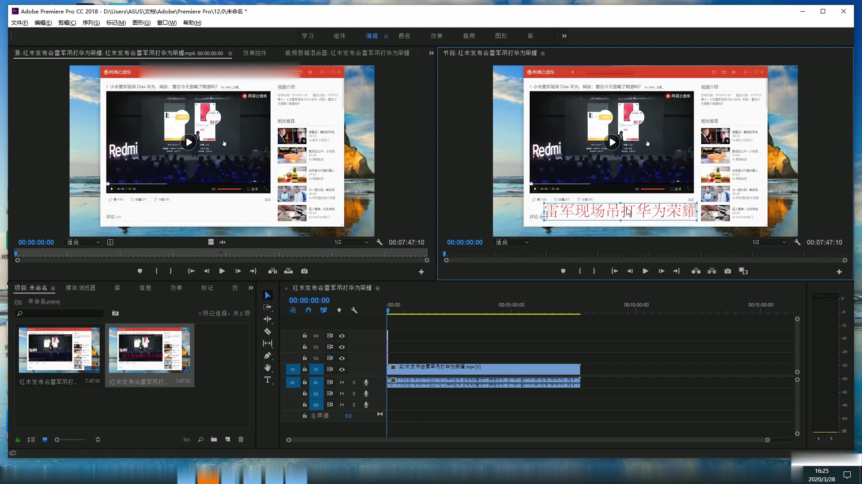Select the Ripple Edit tool
862x484 pixels.
[268, 319]
